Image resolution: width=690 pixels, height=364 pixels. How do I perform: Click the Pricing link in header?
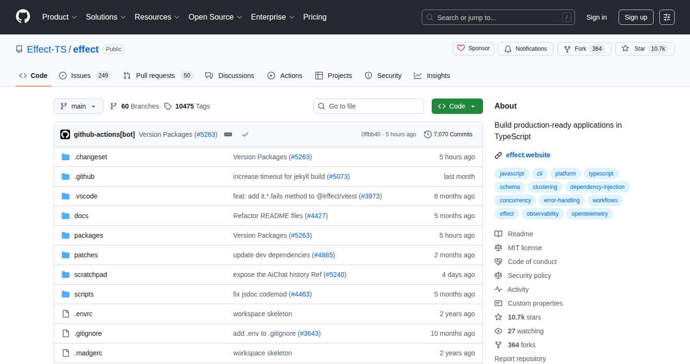(315, 17)
